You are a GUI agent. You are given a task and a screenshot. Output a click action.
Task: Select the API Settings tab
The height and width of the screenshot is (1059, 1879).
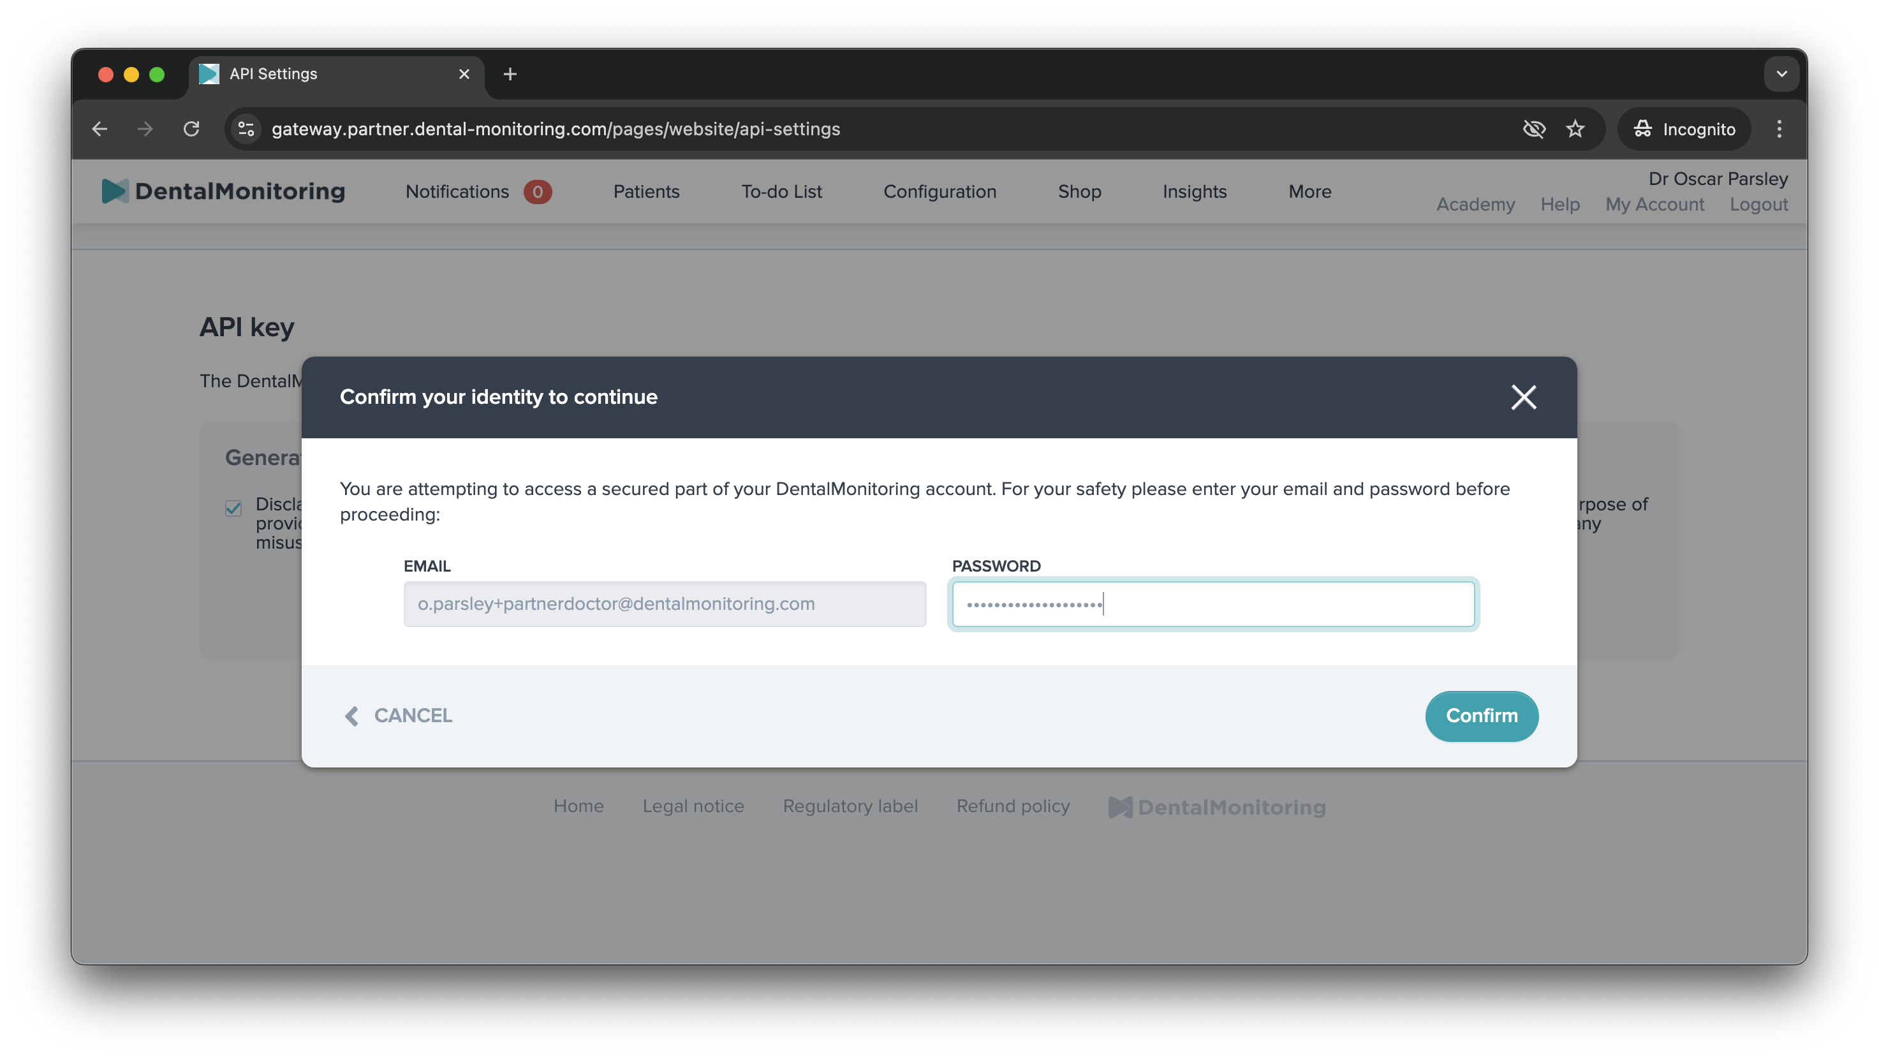click(336, 73)
